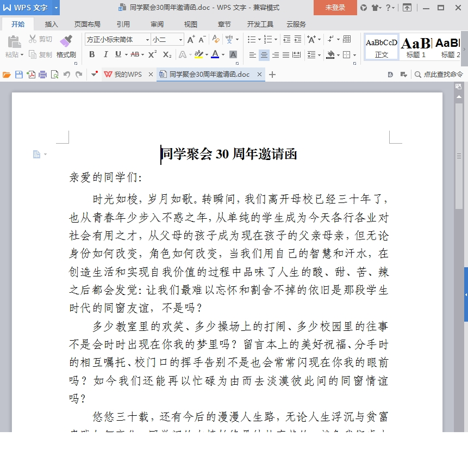Expand the blue side pane handle
468x449 pixels.
(x=466, y=294)
